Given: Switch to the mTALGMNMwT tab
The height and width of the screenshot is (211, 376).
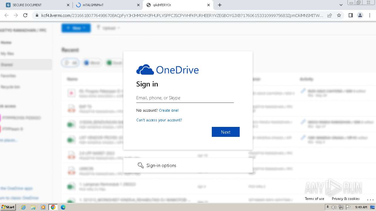Looking at the screenshot, I should pyautogui.click(x=108, y=5).
